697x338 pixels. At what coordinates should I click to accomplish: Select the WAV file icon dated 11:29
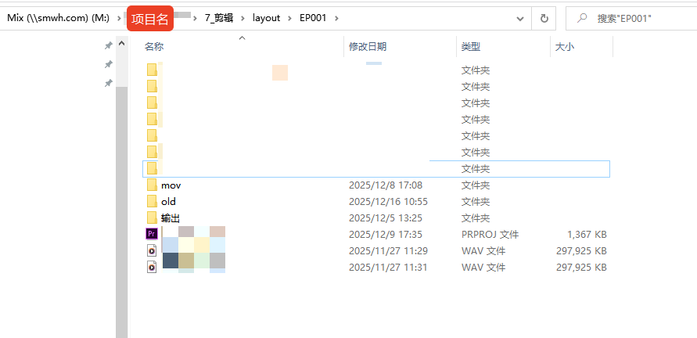152,251
